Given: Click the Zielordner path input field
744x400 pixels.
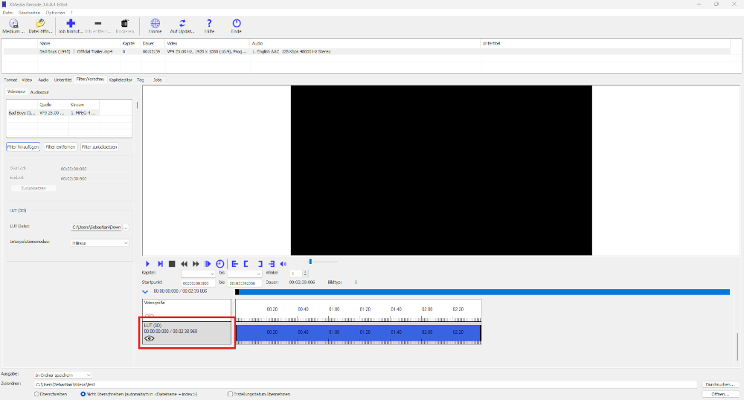Looking at the screenshot, I should pyautogui.click(x=365, y=384).
